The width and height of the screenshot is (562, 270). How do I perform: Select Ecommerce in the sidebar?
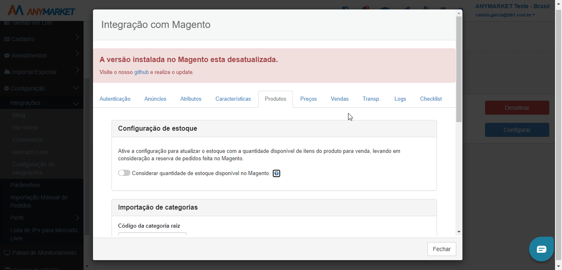coord(28,140)
